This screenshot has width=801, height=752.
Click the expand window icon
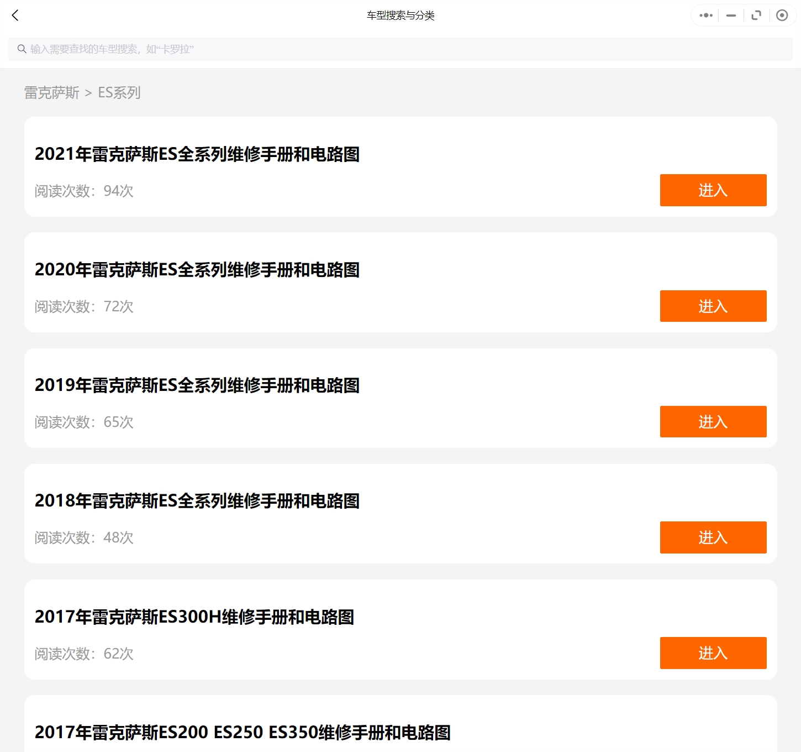756,15
